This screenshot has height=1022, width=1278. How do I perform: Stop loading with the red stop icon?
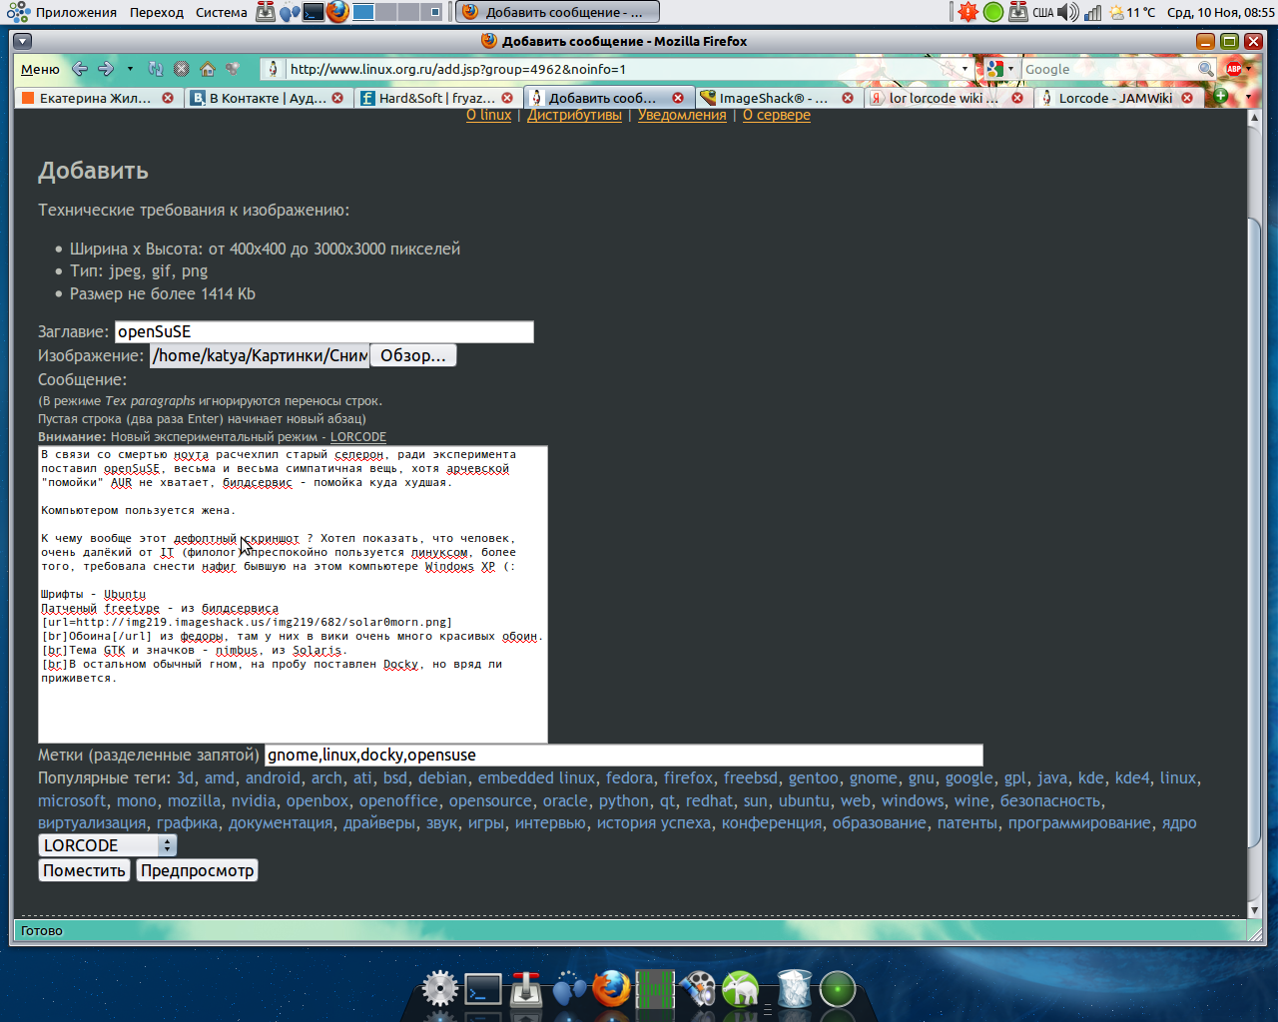[x=181, y=69]
